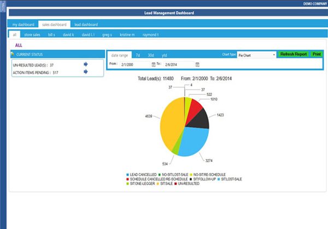Expand the vertical Menu side tab
This screenshot has width=328, height=229.
coord(3,7)
